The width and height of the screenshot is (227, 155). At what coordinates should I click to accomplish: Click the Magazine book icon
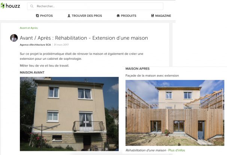click(x=152, y=16)
